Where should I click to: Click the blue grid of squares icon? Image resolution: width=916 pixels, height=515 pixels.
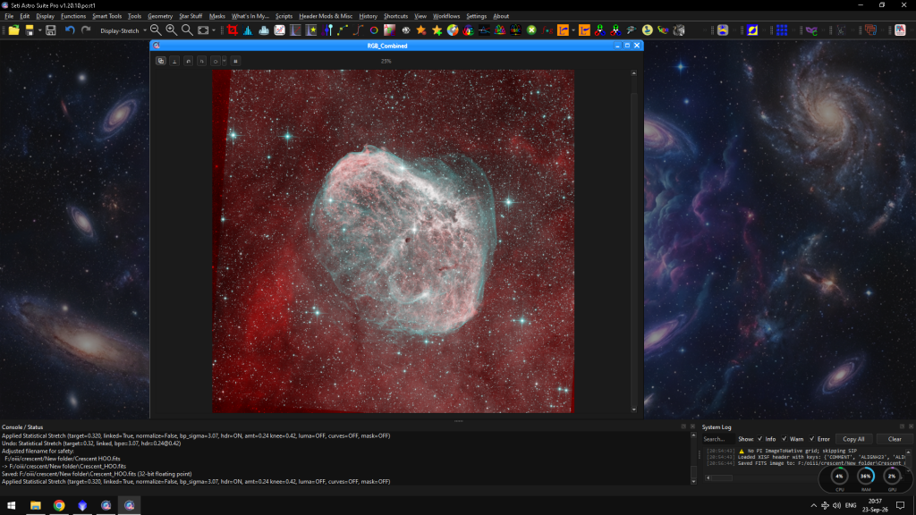(782, 30)
